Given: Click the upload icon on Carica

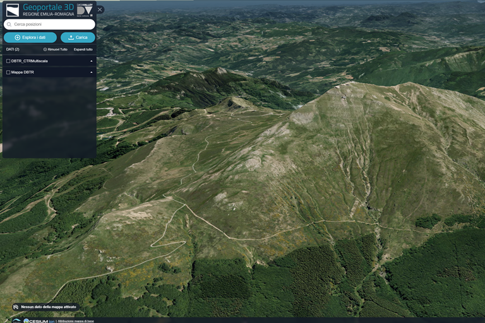Looking at the screenshot, I should [71, 38].
